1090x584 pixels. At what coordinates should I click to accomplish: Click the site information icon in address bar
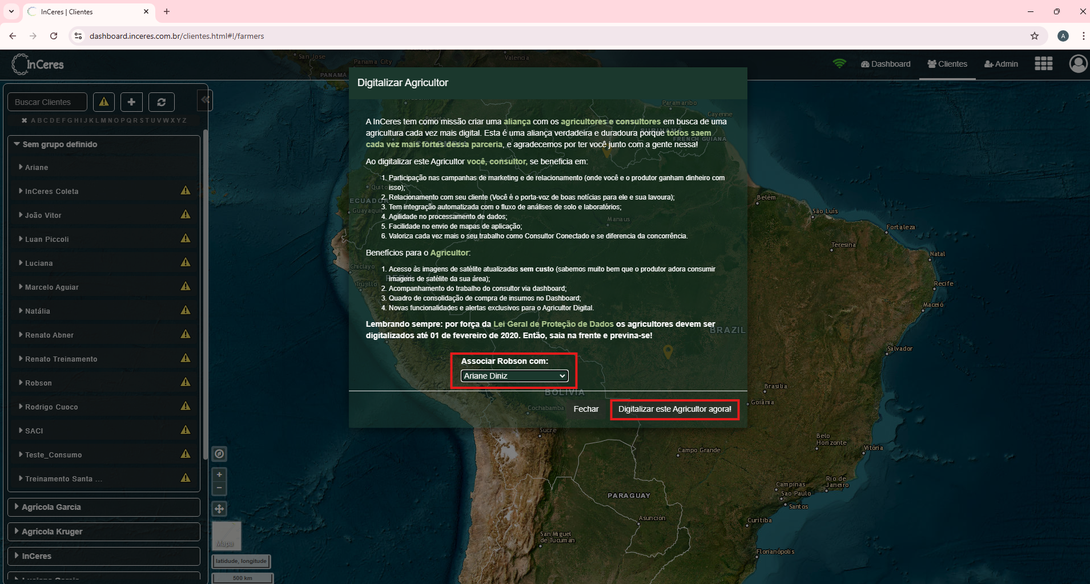point(78,36)
